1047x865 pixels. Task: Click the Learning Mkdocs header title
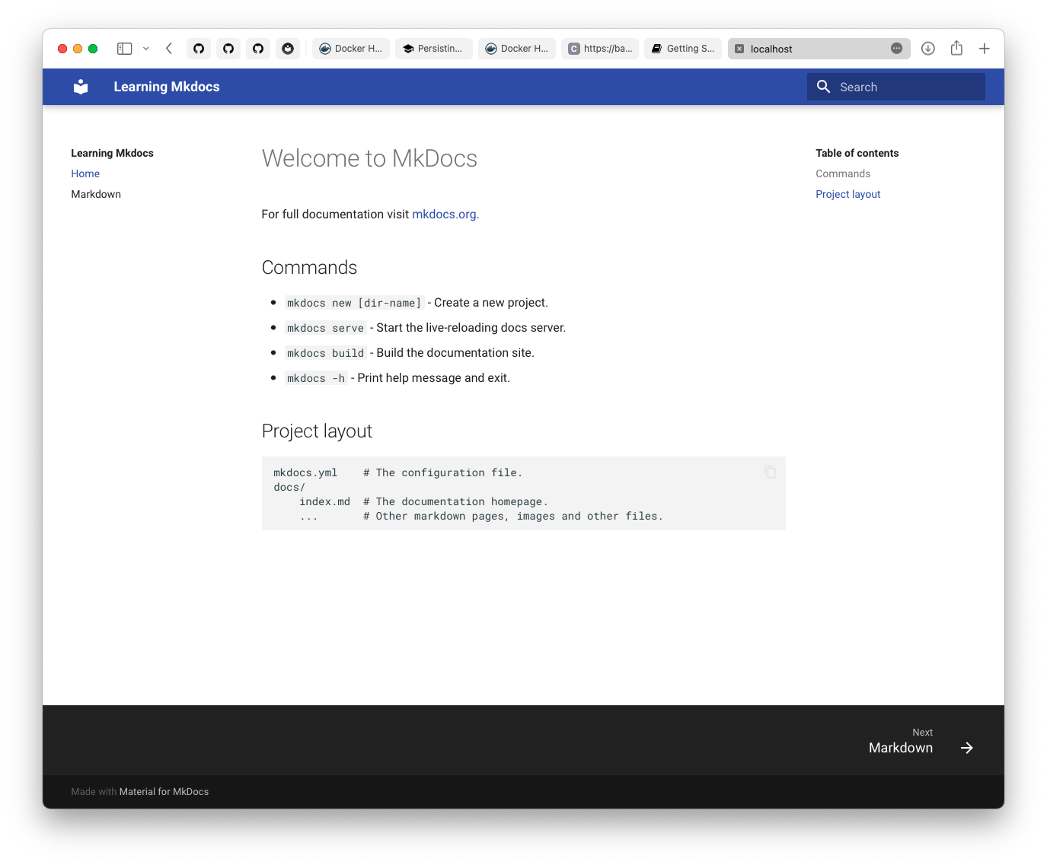click(167, 87)
